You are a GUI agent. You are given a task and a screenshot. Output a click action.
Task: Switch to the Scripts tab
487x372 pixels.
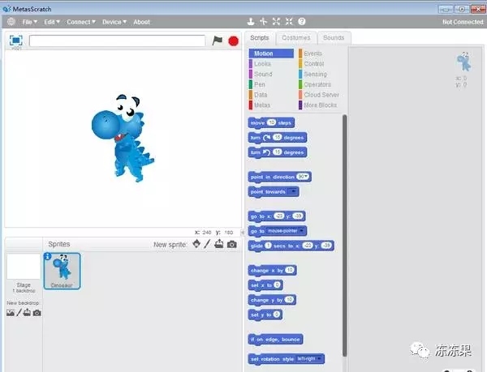tap(260, 38)
